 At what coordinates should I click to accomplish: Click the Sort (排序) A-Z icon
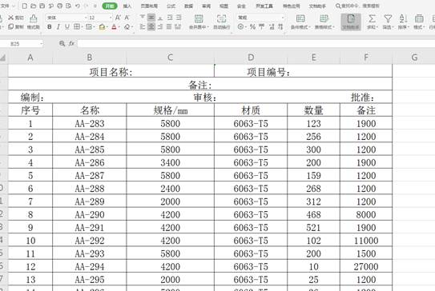[x=404, y=19]
